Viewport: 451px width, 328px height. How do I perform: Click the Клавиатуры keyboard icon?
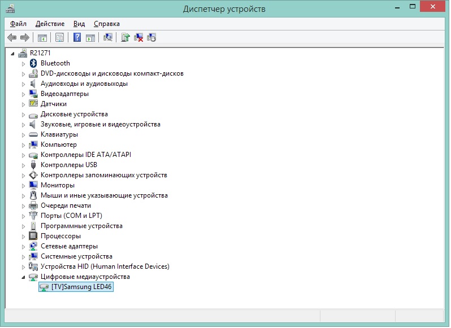point(33,134)
